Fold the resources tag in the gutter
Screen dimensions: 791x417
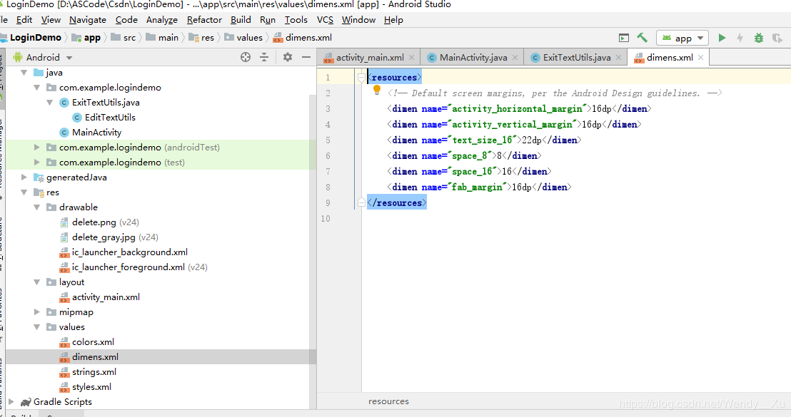pyautogui.click(x=361, y=78)
